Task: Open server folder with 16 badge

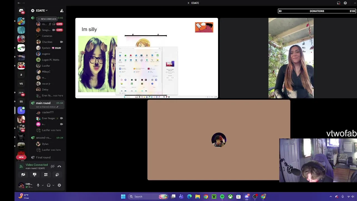Action: click(x=21, y=92)
